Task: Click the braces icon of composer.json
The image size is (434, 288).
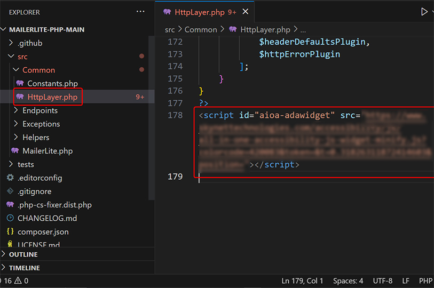Action: (x=10, y=232)
